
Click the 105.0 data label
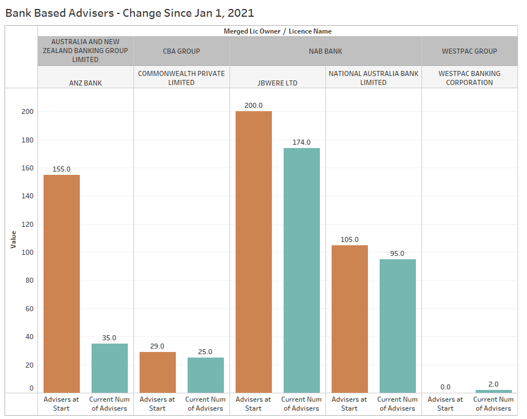(x=349, y=240)
